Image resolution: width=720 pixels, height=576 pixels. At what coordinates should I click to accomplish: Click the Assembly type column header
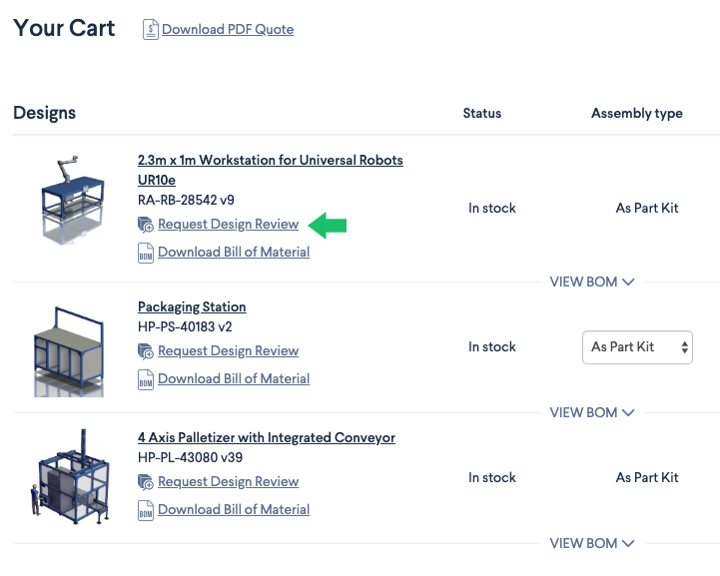(637, 114)
